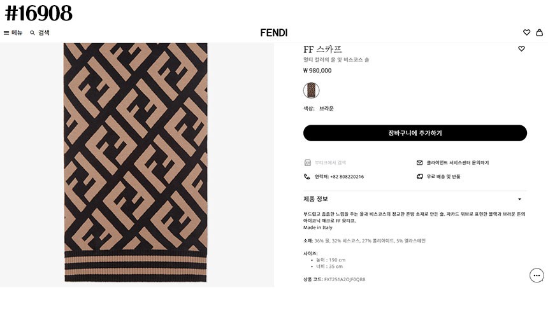Click the 검색 search magnifier icon
This screenshot has width=548, height=313.
tap(32, 32)
